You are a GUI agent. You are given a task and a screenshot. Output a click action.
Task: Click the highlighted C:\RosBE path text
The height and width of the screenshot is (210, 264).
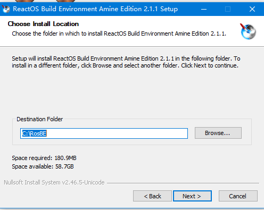click(34, 133)
